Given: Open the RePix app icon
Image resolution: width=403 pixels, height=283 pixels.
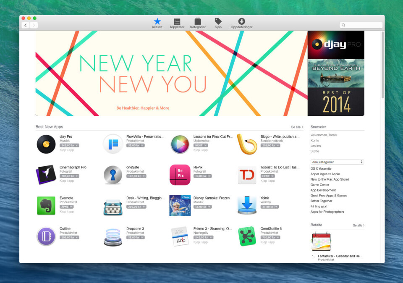Looking at the screenshot, I should pos(180,175).
